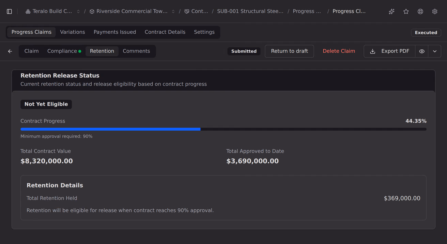
Task: Expand the export options chevron
Action: tap(435, 51)
